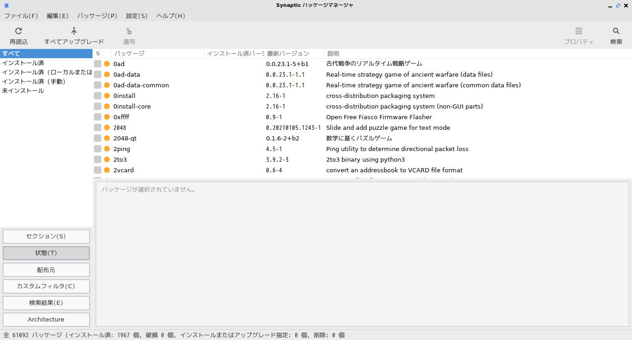The image size is (632, 340).
Task: Sort by the 説明 column header
Action: (x=478, y=54)
